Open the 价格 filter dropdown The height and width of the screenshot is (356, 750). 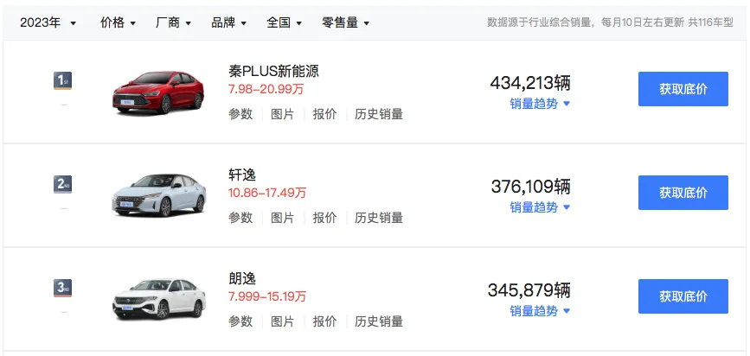tap(119, 22)
